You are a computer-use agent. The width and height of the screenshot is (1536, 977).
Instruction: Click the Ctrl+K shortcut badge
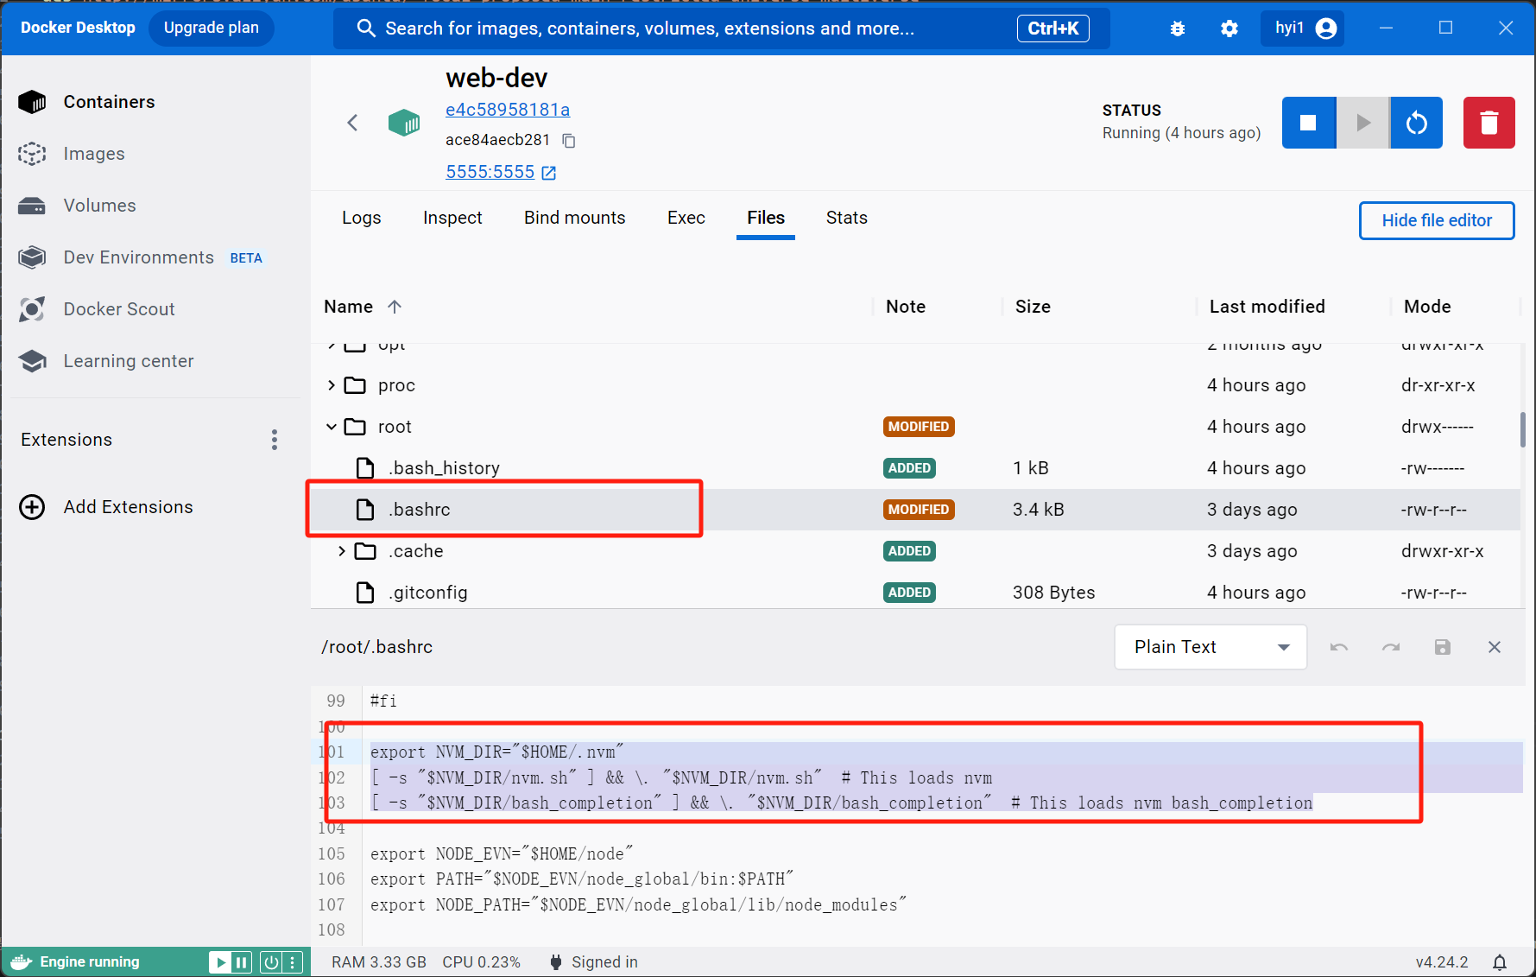click(1052, 29)
